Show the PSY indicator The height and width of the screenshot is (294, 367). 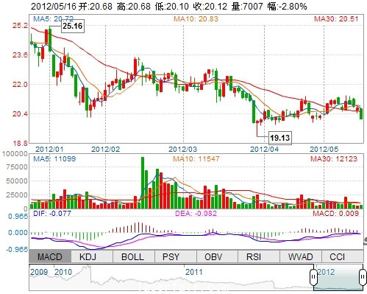tap(176, 257)
